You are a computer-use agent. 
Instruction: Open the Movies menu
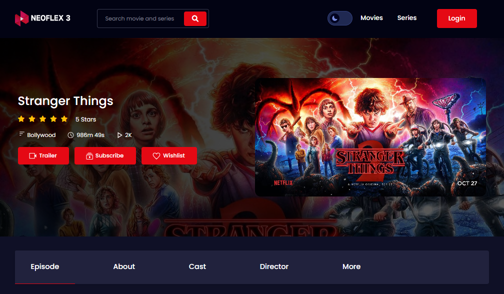[x=371, y=17]
